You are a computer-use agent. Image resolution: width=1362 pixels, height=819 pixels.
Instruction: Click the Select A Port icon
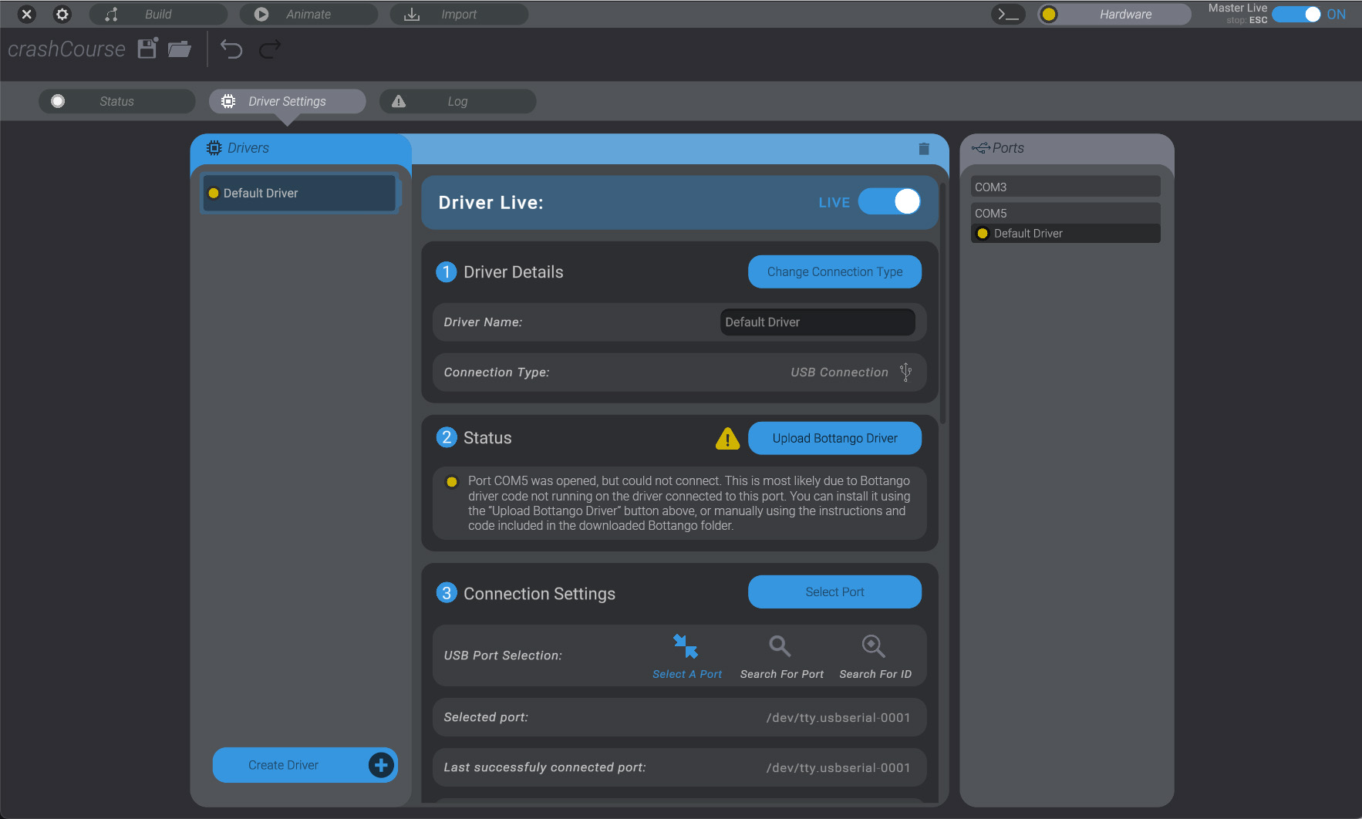point(686,646)
